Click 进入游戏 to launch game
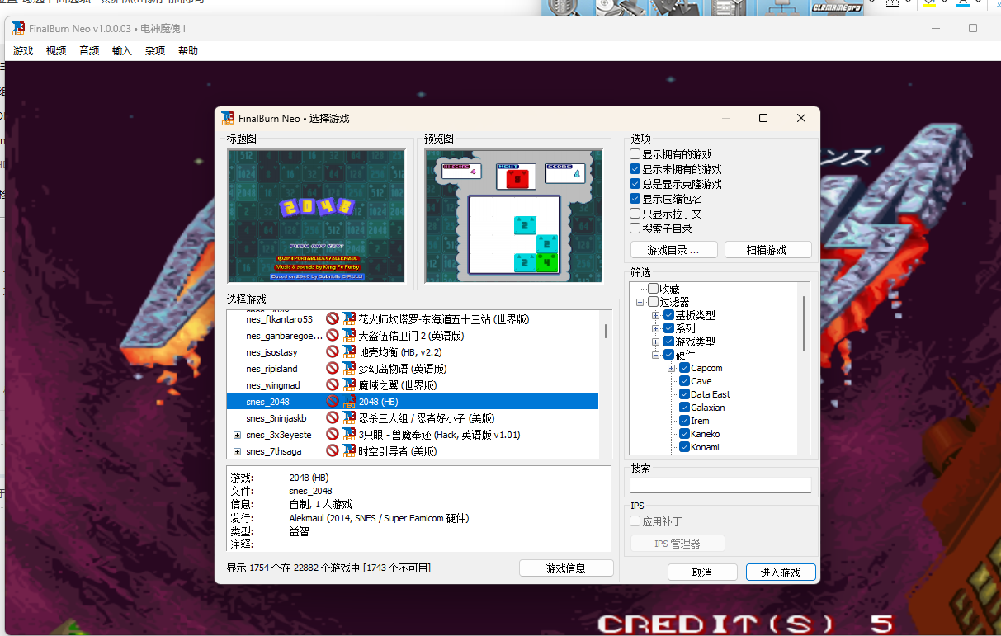This screenshot has width=1001, height=636. point(781,572)
